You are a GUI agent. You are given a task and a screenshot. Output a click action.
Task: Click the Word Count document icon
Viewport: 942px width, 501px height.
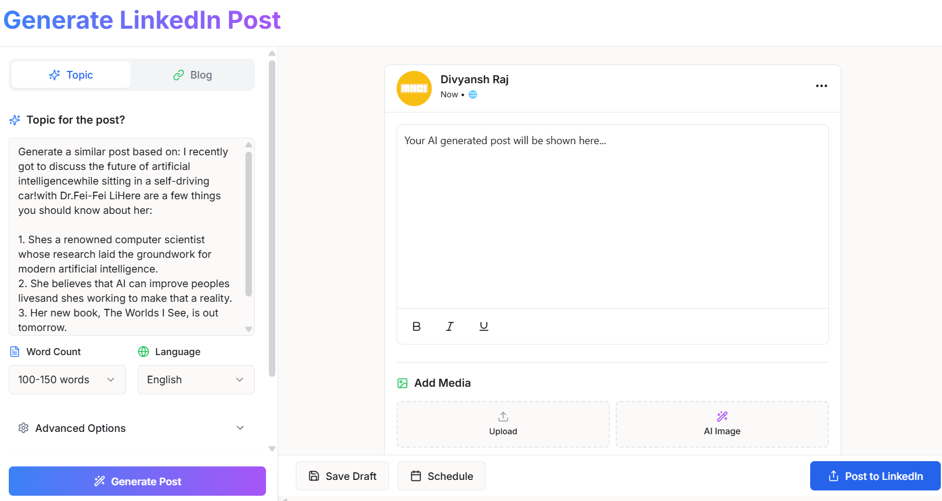15,352
